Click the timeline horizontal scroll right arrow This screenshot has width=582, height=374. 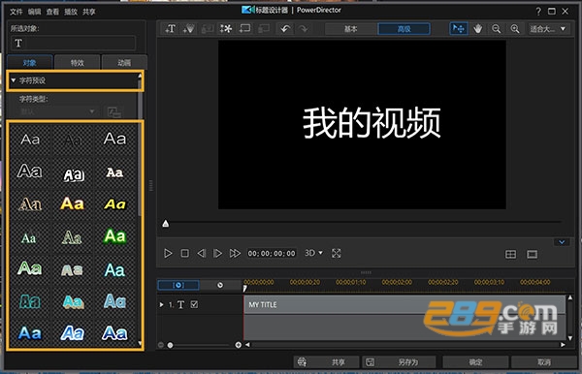coord(563,345)
